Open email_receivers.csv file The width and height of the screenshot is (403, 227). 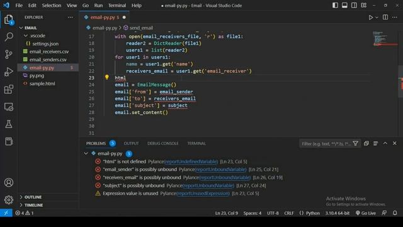pos(48,52)
